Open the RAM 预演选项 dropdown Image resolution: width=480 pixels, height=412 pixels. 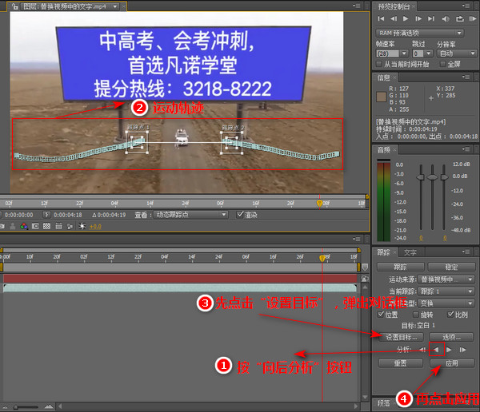pyautogui.click(x=420, y=33)
